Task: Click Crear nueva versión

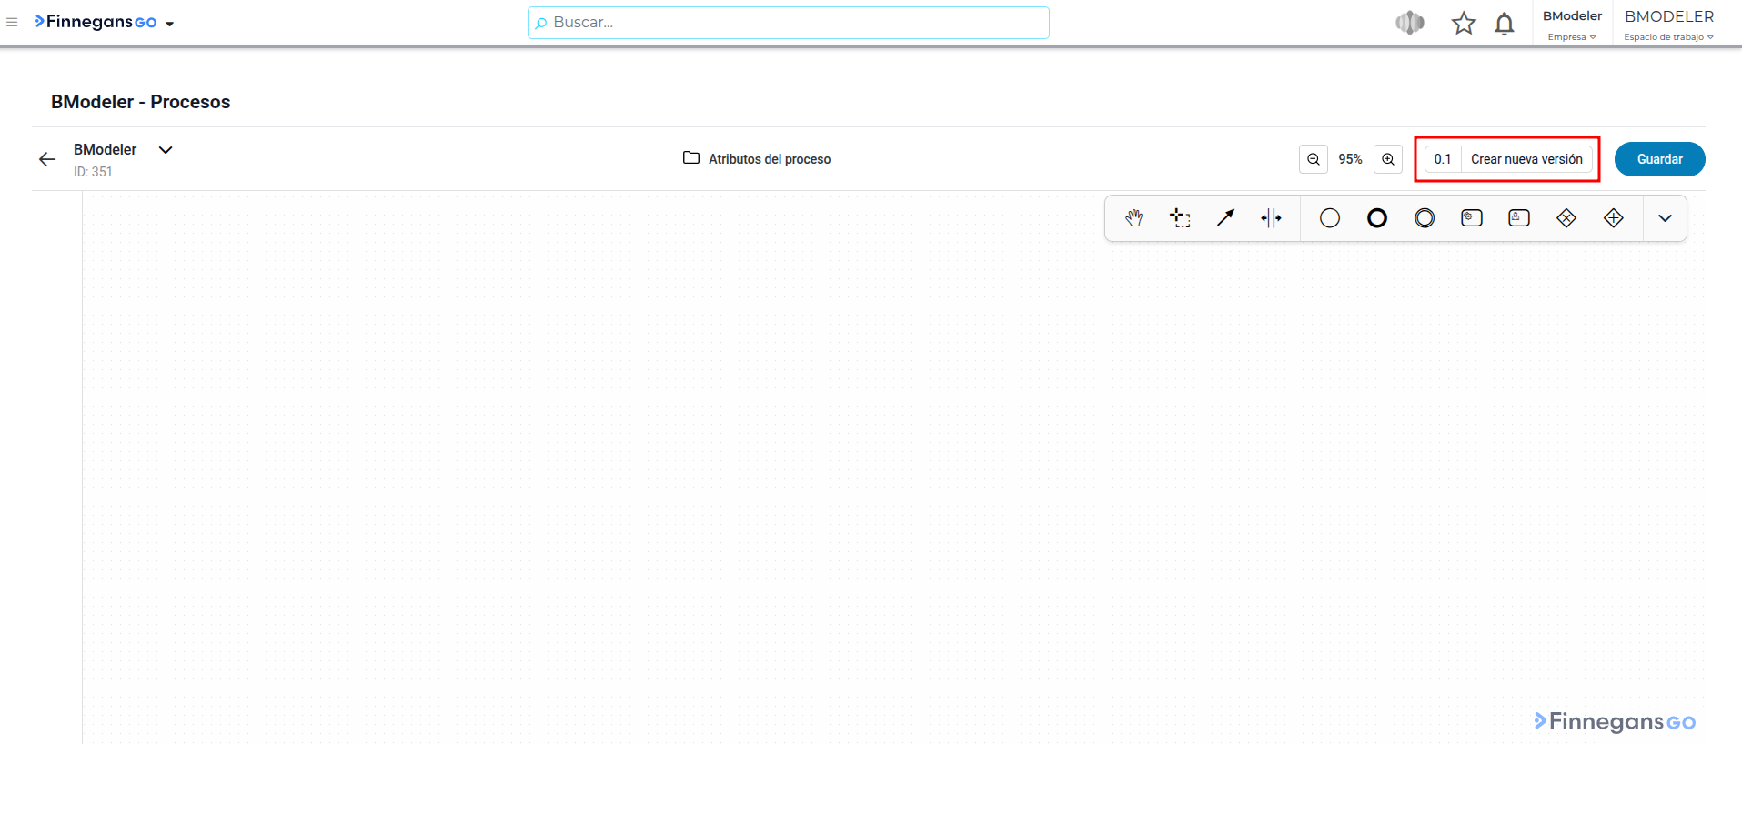Action: pyautogui.click(x=1526, y=159)
